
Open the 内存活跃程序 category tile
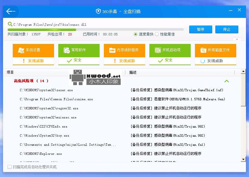coord(124,54)
